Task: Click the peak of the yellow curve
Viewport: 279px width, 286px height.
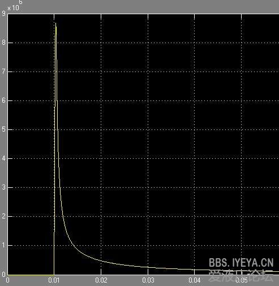Action: (55, 23)
